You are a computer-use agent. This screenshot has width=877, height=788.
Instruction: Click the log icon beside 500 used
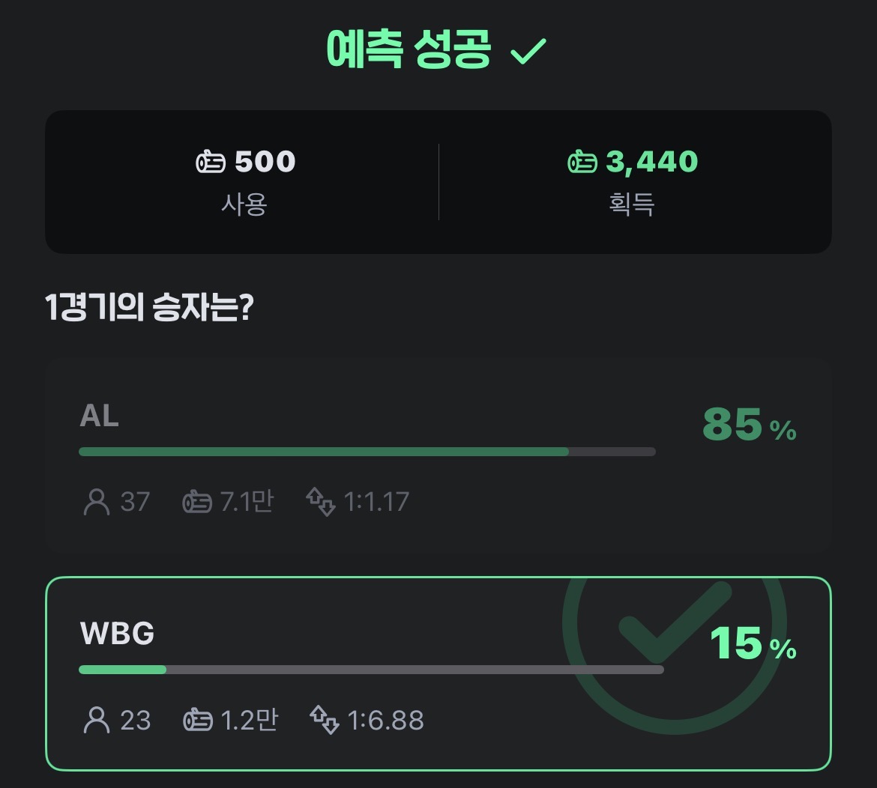click(211, 162)
